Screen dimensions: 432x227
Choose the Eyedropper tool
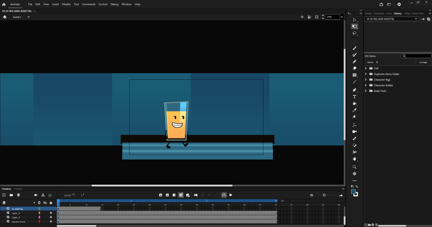pyautogui.click(x=355, y=110)
